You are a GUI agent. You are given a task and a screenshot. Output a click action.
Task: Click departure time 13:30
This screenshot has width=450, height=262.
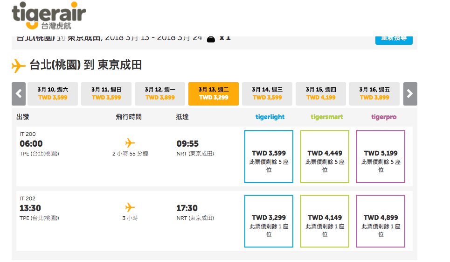coord(30,208)
